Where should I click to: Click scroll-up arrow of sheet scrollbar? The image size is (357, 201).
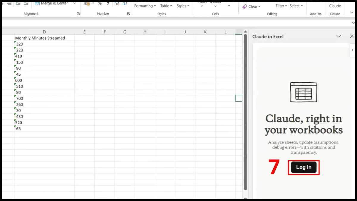click(245, 31)
